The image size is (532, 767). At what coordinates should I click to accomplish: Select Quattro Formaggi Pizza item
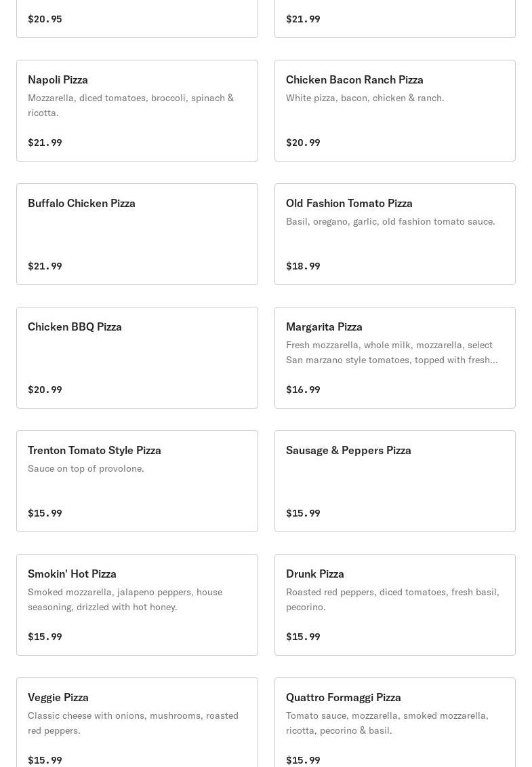[394, 723]
